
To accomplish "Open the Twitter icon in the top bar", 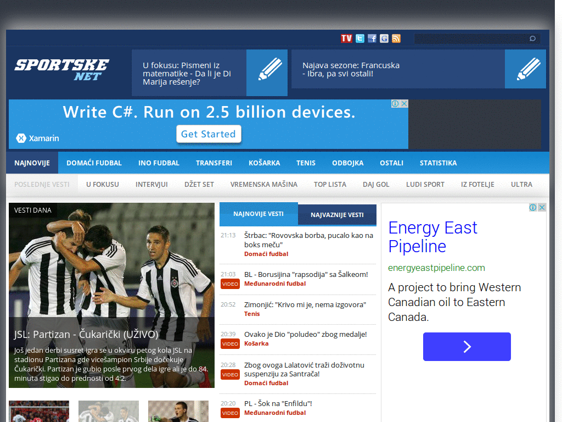I will (360, 38).
